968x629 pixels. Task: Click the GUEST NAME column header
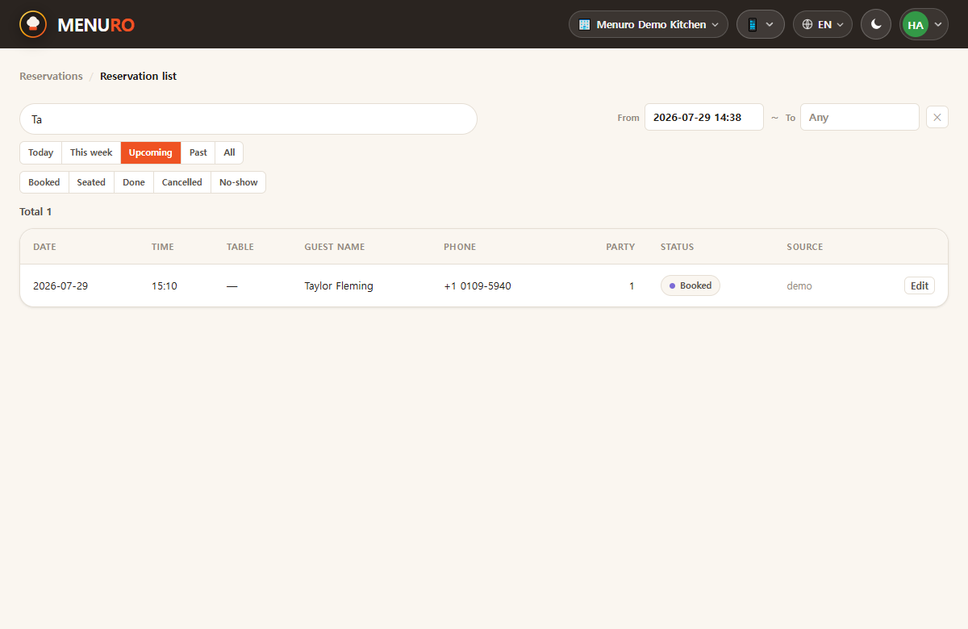[x=335, y=247]
